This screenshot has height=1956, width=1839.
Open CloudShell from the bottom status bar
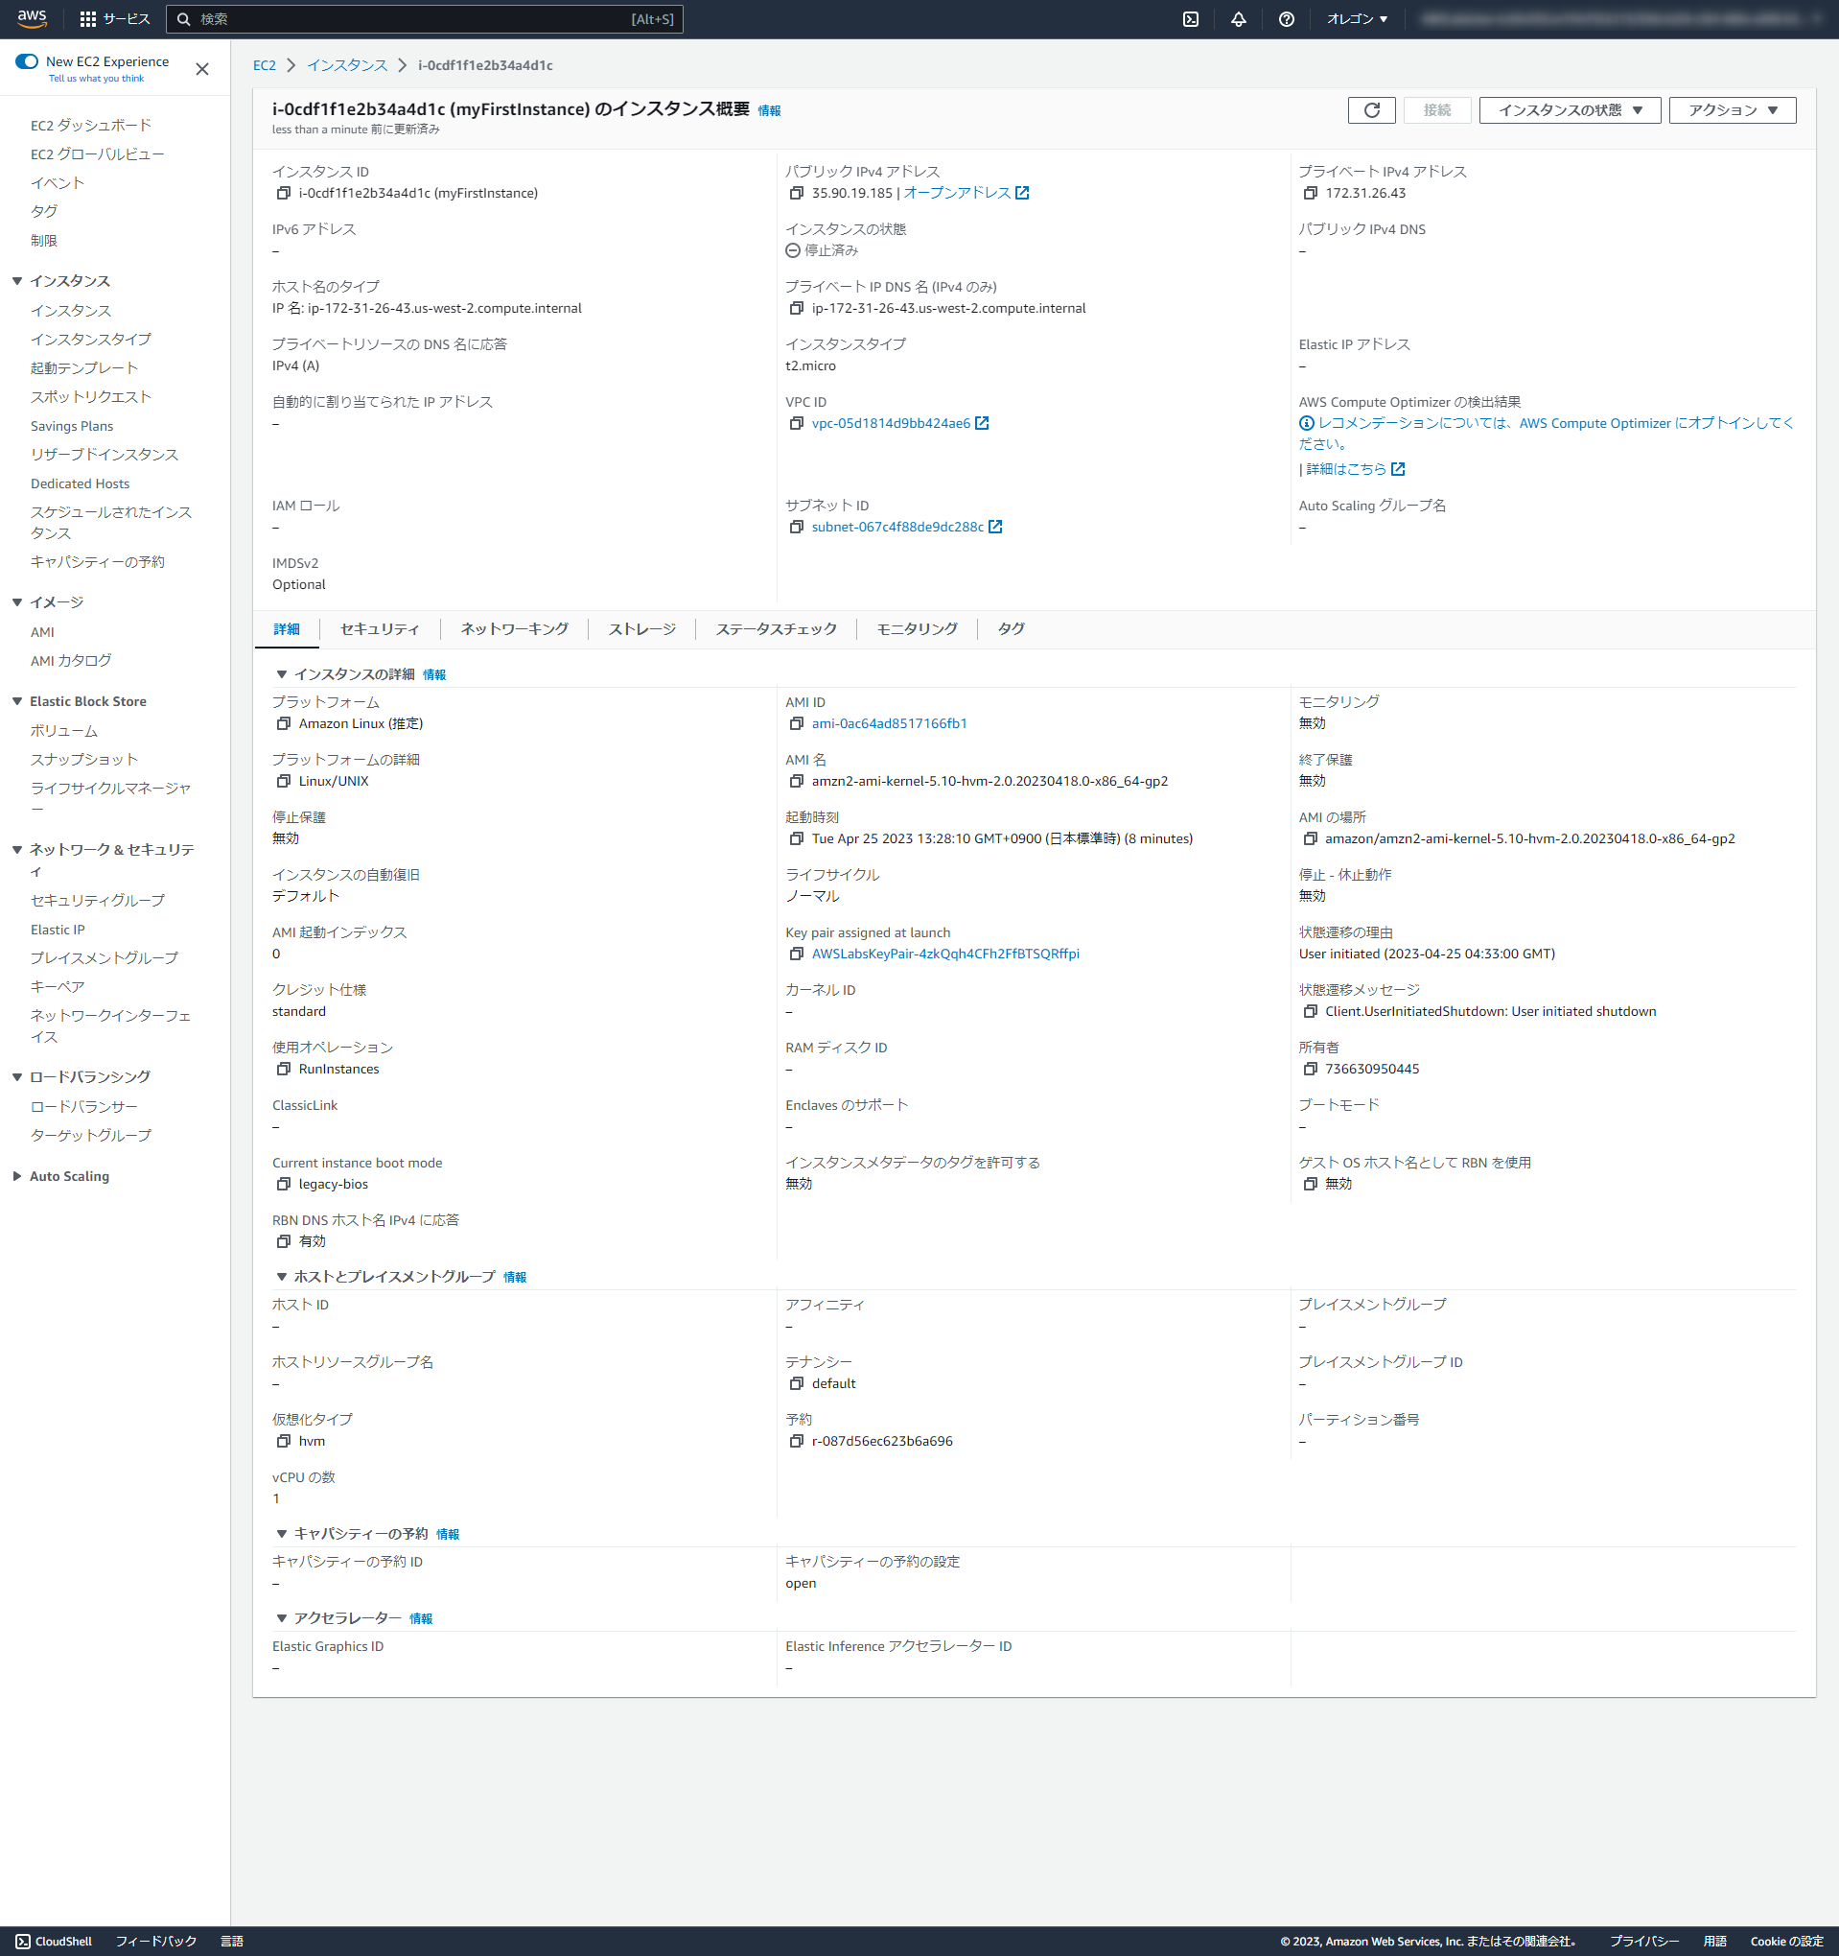(54, 1940)
